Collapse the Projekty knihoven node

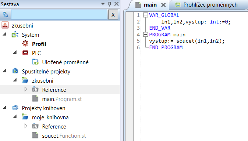tap(4, 107)
